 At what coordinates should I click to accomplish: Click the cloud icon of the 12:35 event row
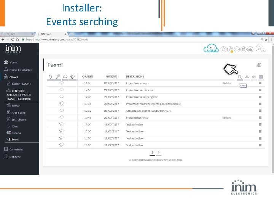pyautogui.click(x=62, y=111)
